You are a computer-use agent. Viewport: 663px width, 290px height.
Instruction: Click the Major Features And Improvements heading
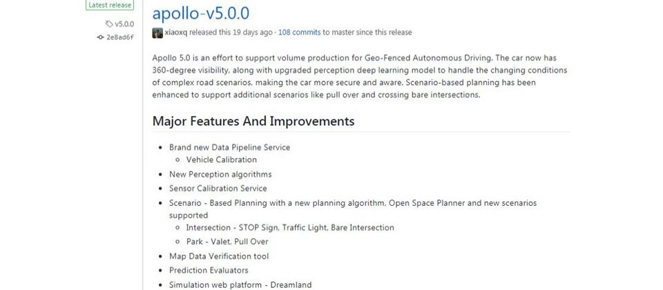point(253,122)
